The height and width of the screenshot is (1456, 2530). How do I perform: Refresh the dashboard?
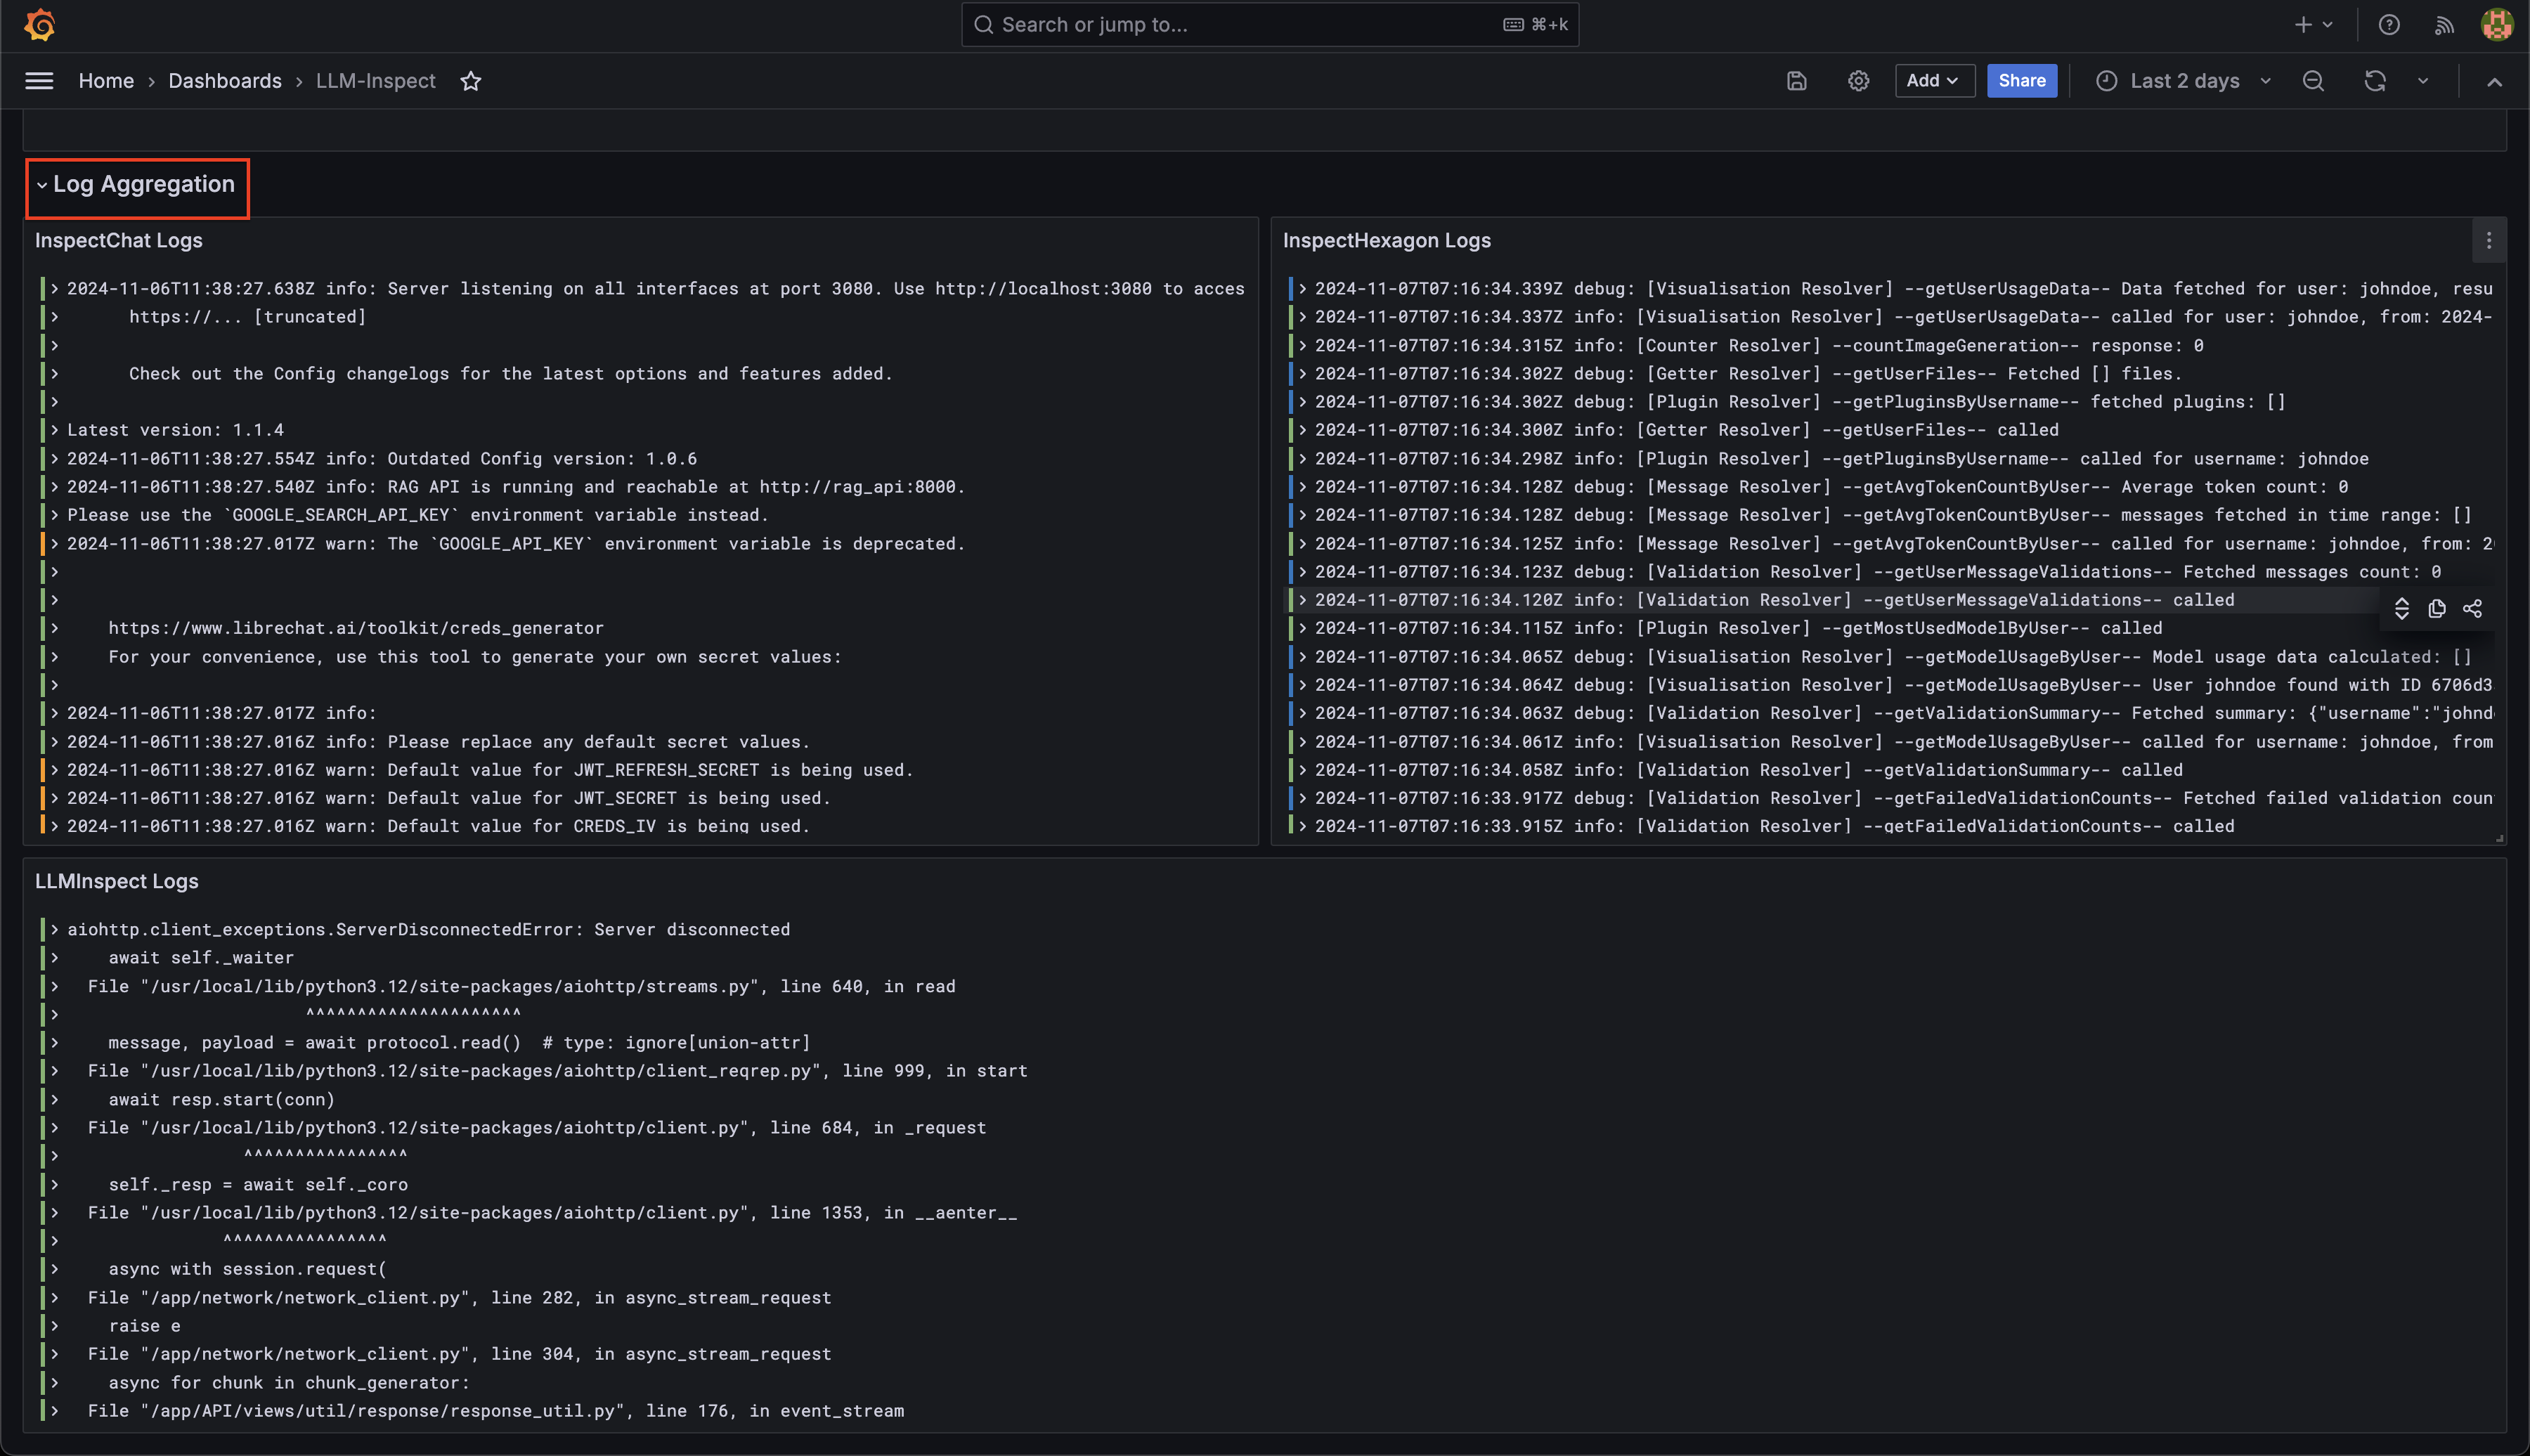(x=2375, y=81)
